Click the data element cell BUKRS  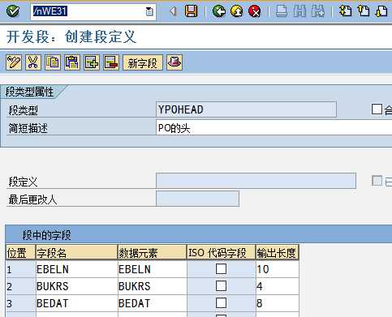pos(153,286)
